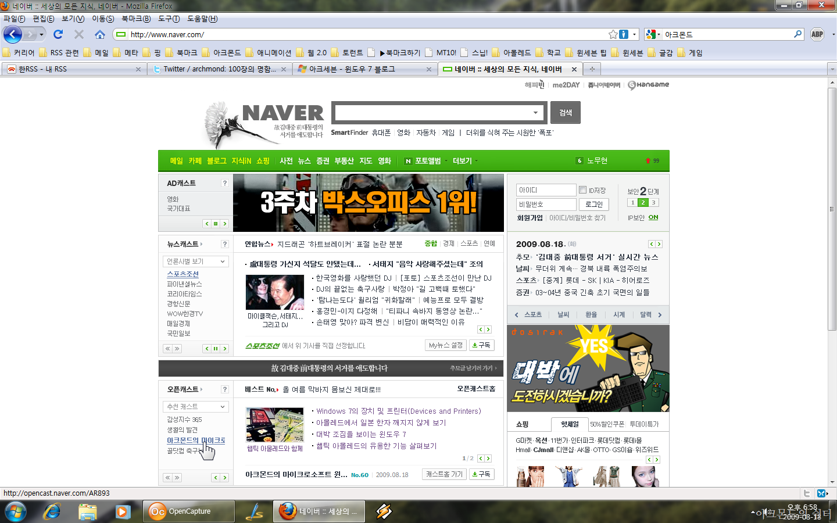Click the 캐스트홈 가기 button
This screenshot has width=837, height=523.
pyautogui.click(x=445, y=474)
